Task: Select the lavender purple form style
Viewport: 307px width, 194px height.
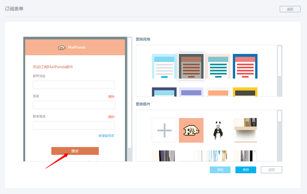Action: pyautogui.click(x=191, y=92)
